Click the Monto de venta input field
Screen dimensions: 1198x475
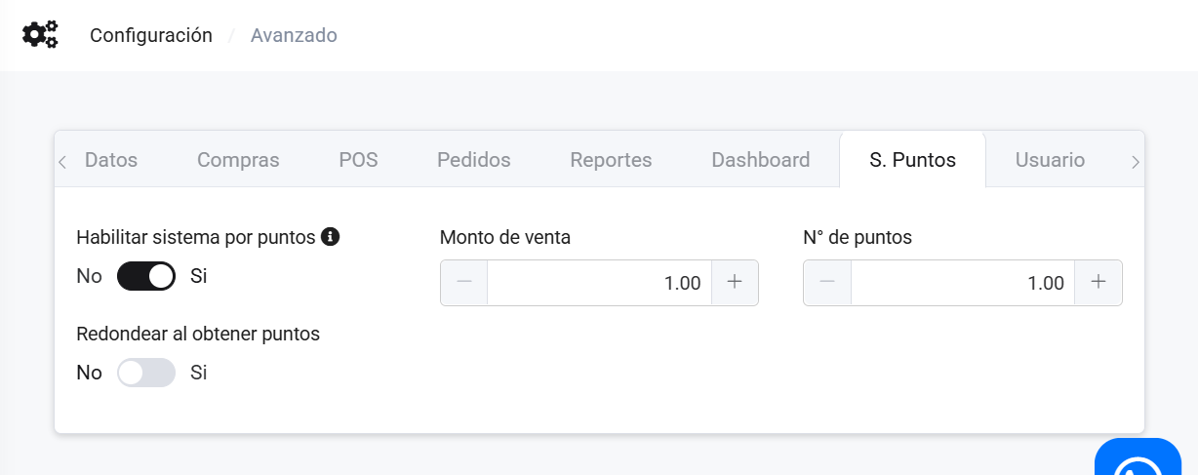coord(599,283)
